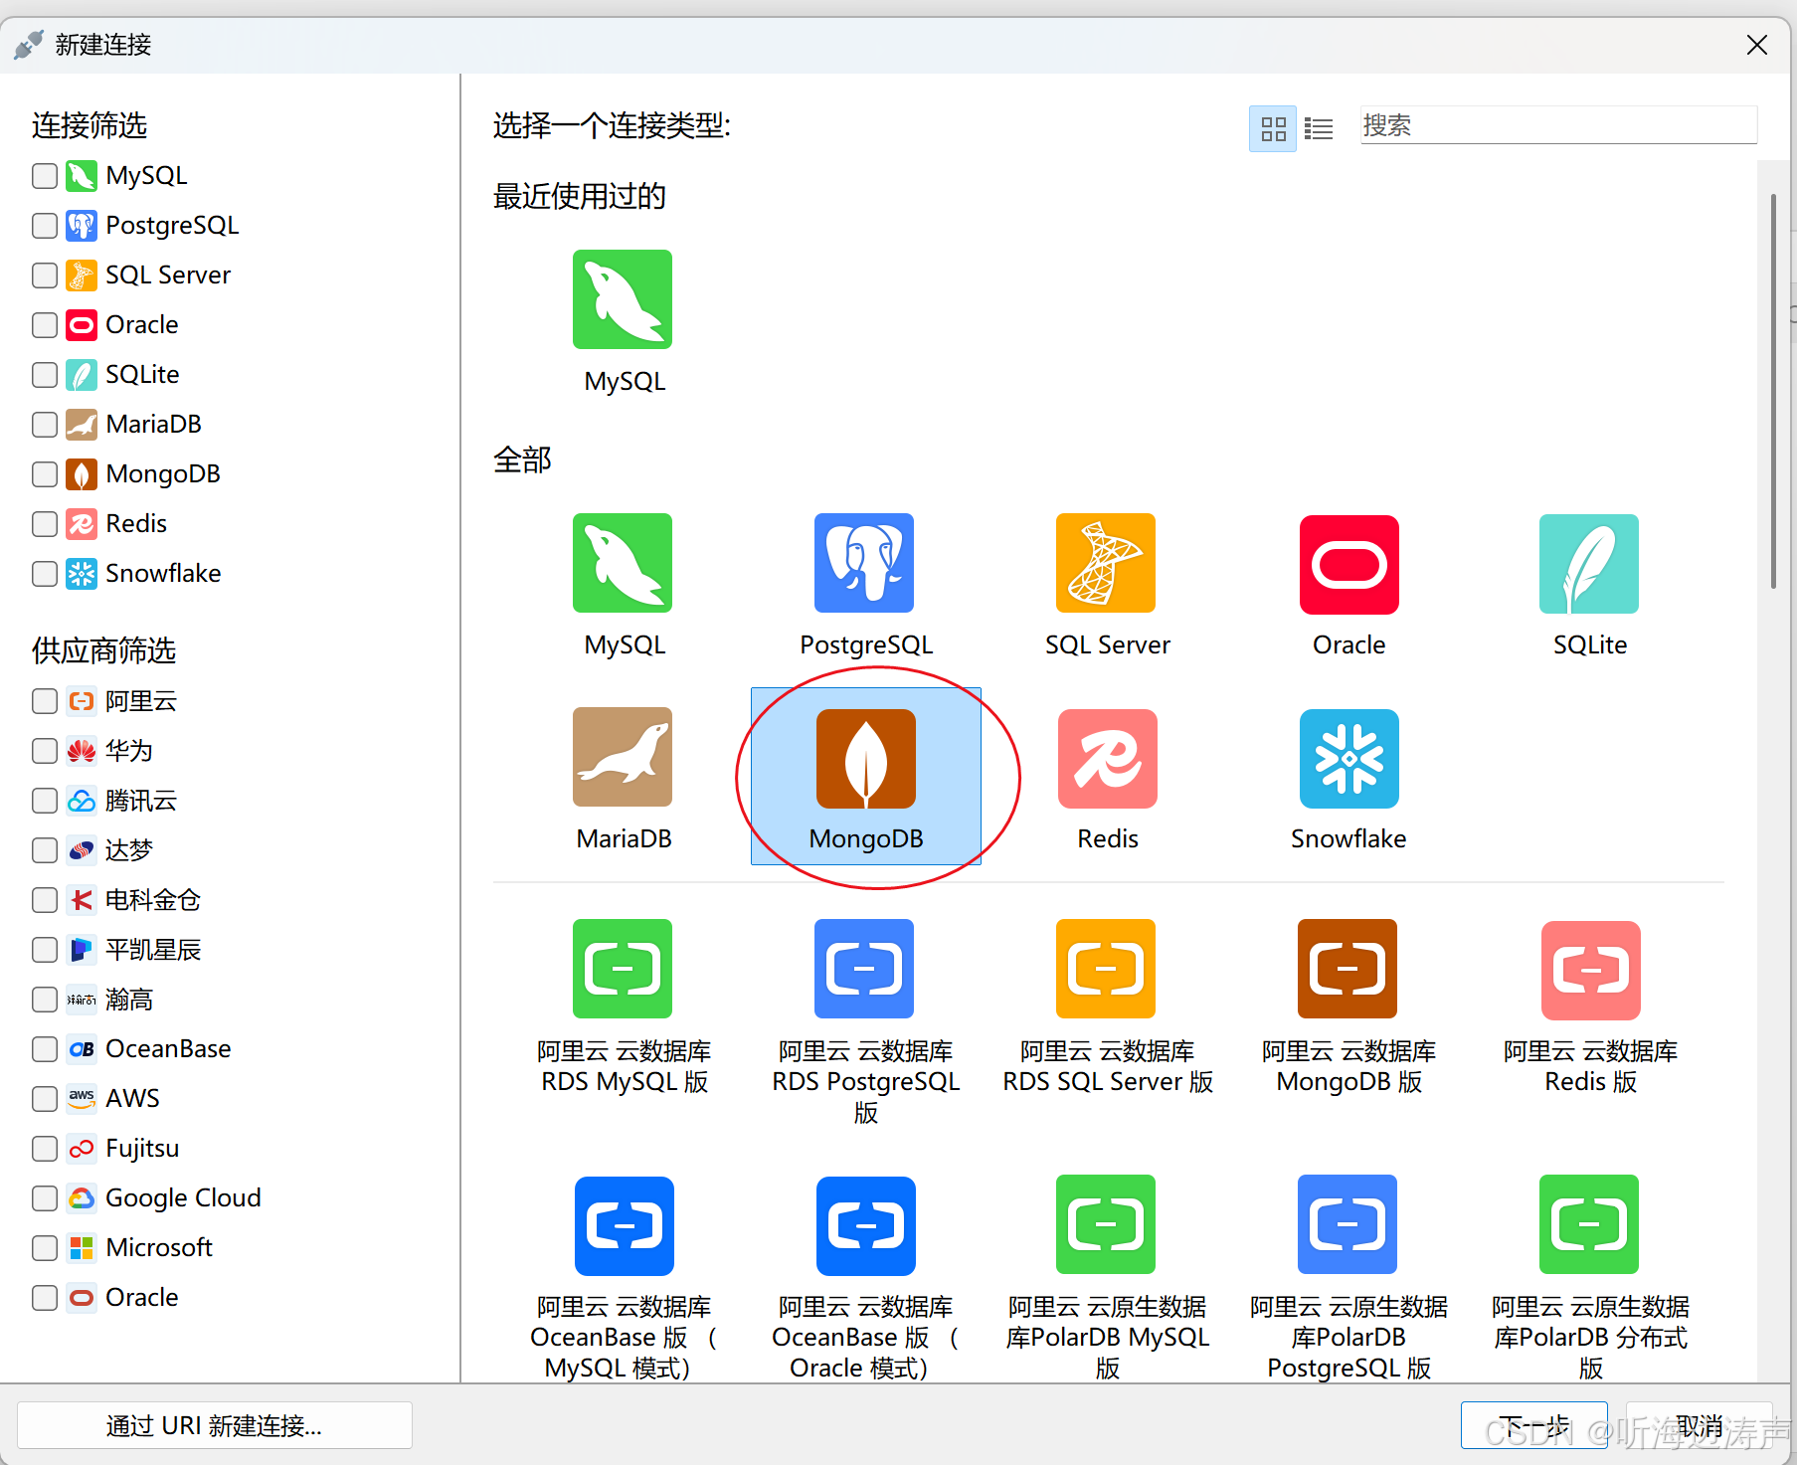Switch to grid view layout

pos(1272,127)
